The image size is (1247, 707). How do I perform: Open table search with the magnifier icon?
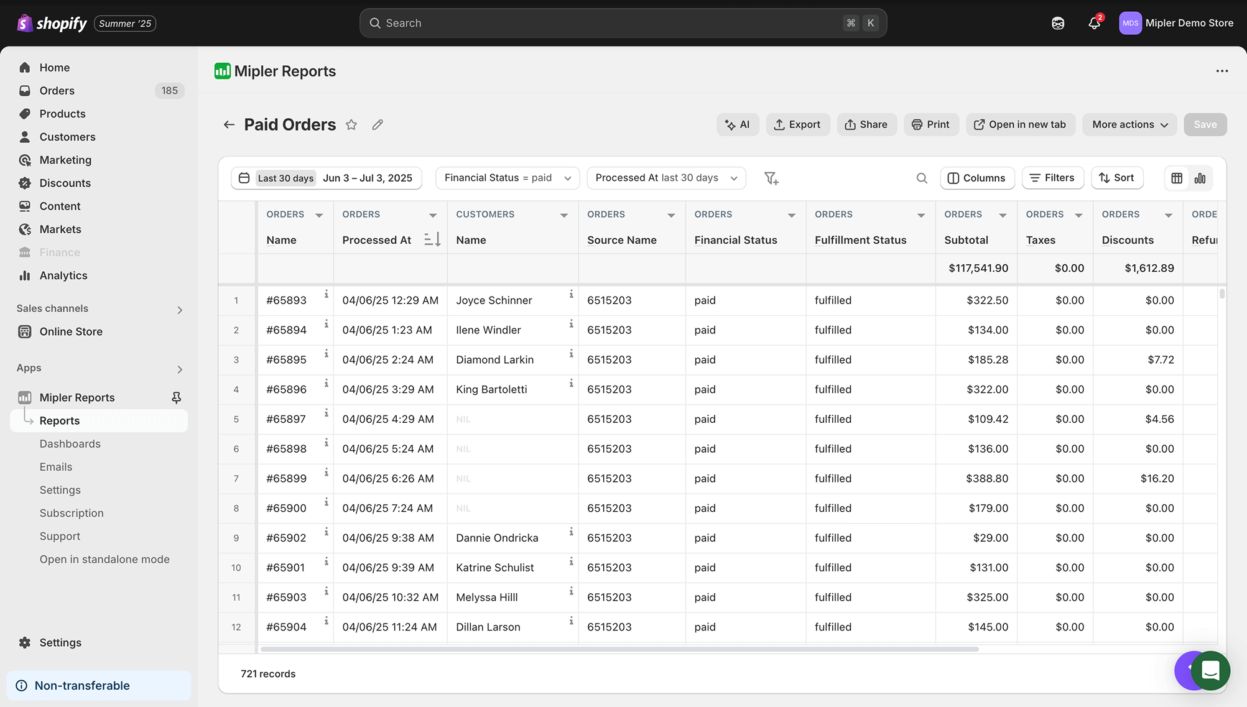922,178
